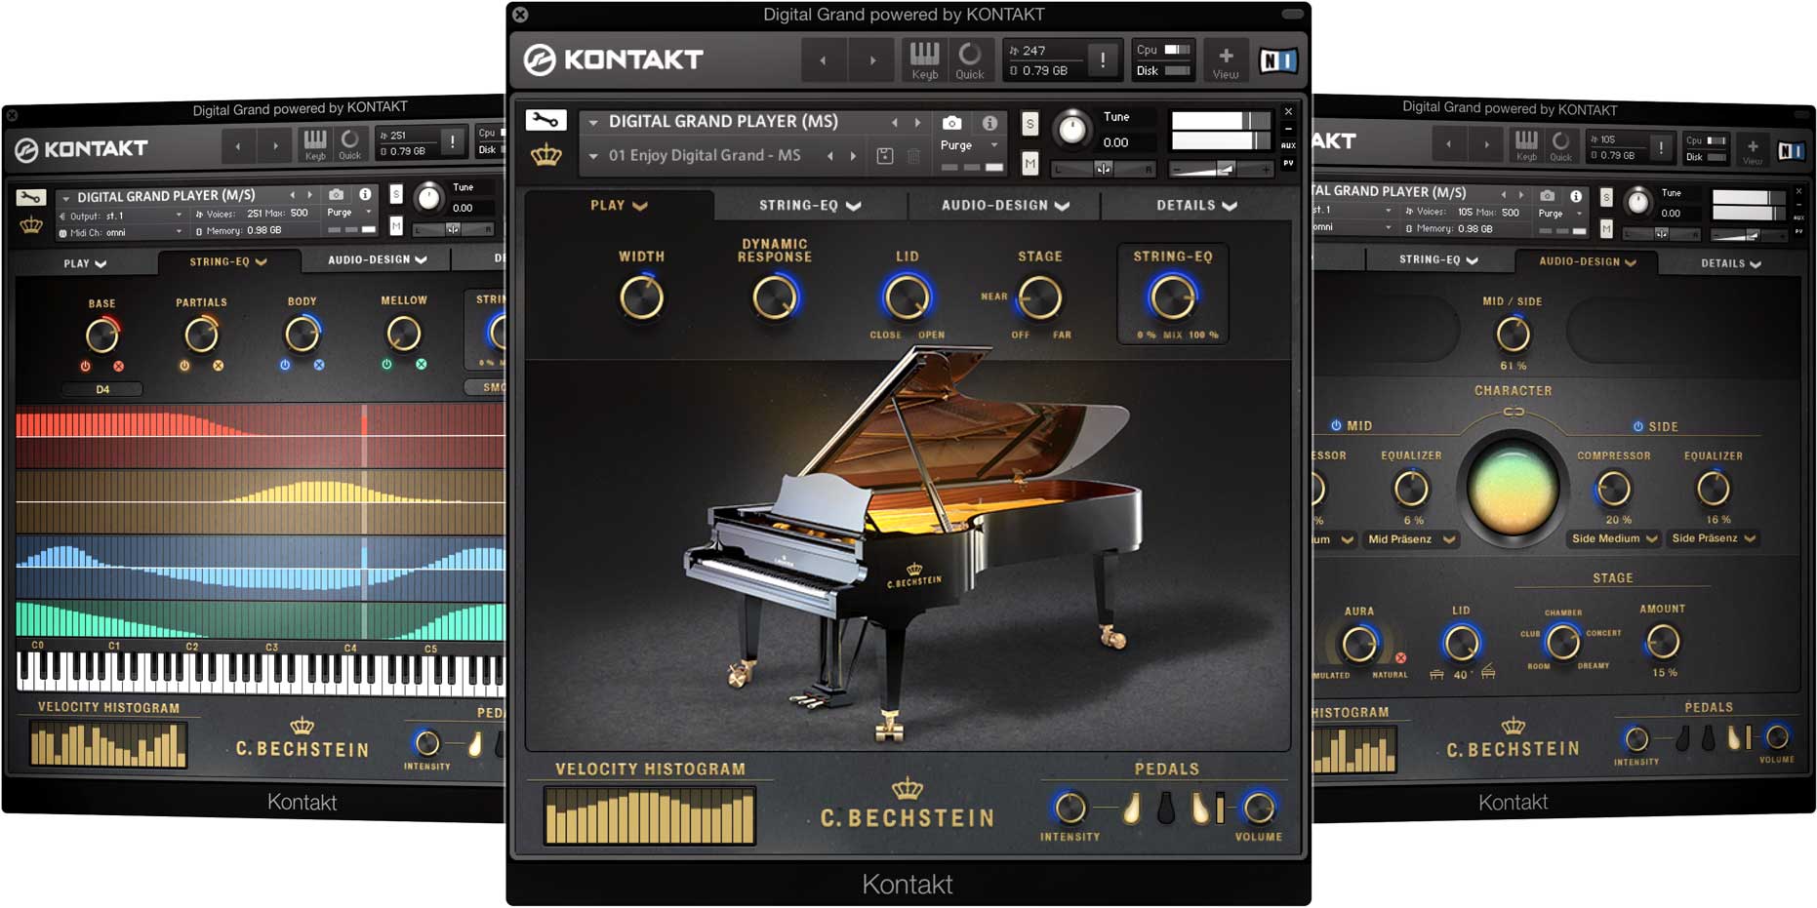The width and height of the screenshot is (1817, 908).
Task: Toggle red X next to AURA knob
Action: (1400, 658)
